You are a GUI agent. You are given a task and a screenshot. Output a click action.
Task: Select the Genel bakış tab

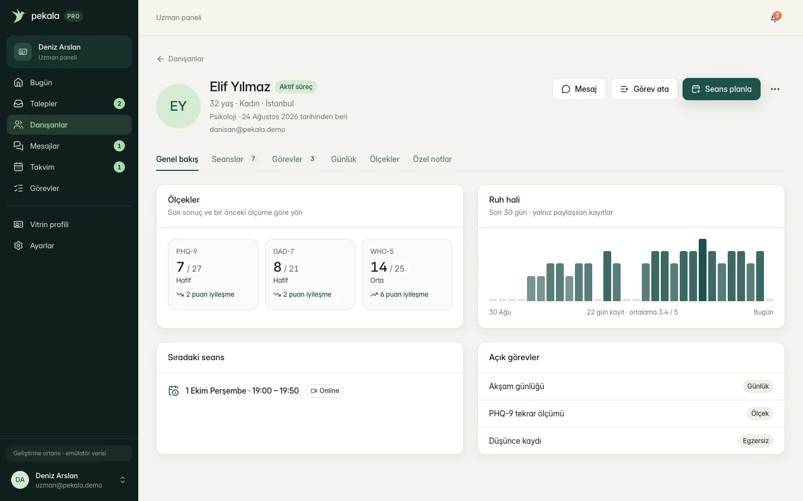point(177,159)
